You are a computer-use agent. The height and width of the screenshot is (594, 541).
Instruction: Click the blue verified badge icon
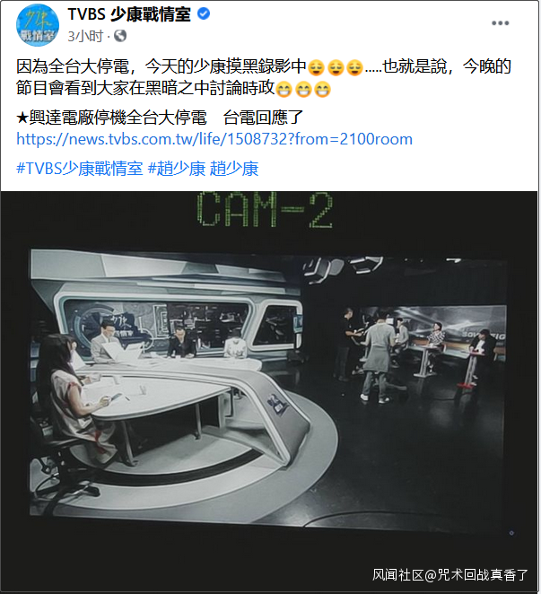coord(204,14)
